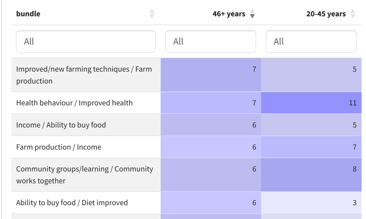Click the 46+ years filter field
This screenshot has height=219, width=366.
click(210, 42)
